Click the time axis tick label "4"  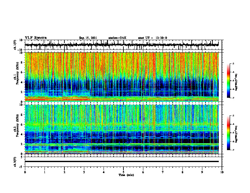(x=104, y=172)
